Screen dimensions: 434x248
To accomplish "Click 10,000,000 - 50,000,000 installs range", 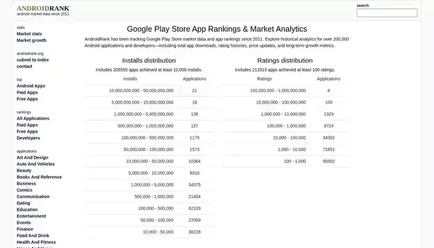I will [150, 161].
